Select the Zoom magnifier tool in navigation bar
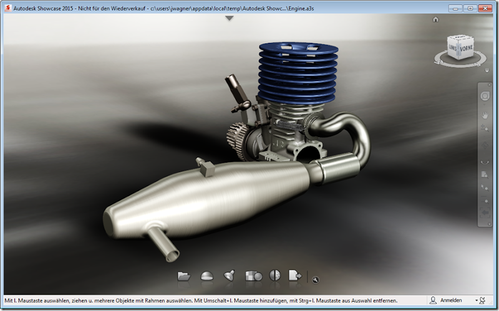499x311 pixels. tap(485, 128)
